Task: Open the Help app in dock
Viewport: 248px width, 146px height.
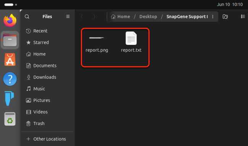Action: (10, 79)
